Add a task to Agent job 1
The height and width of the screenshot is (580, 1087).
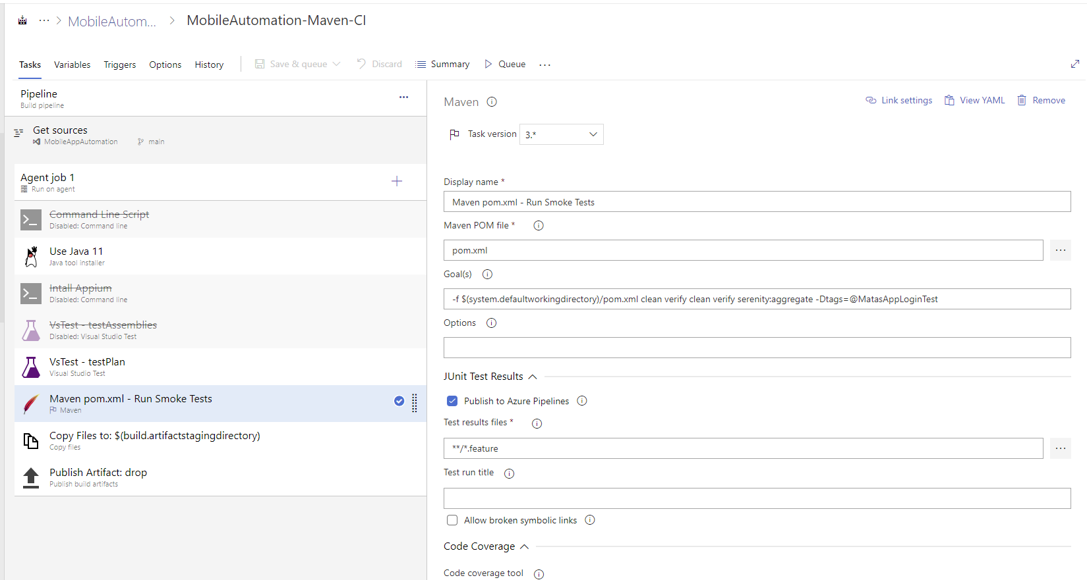397,181
